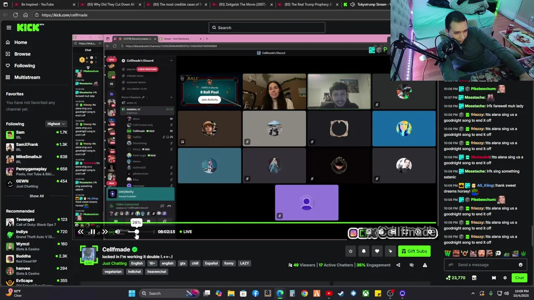Click Cellfmade channel avatar
This screenshot has width=534, height=300.
point(88,255)
